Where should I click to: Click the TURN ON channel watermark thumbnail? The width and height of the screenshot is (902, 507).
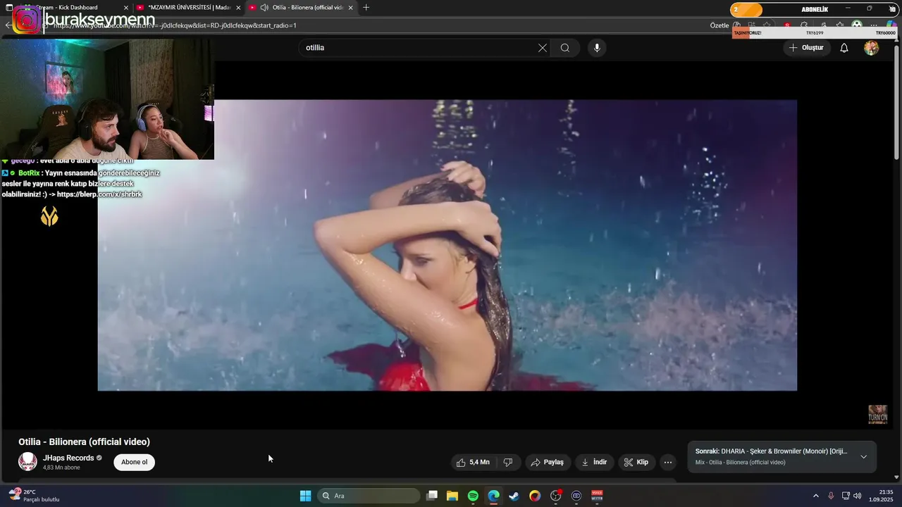877,414
